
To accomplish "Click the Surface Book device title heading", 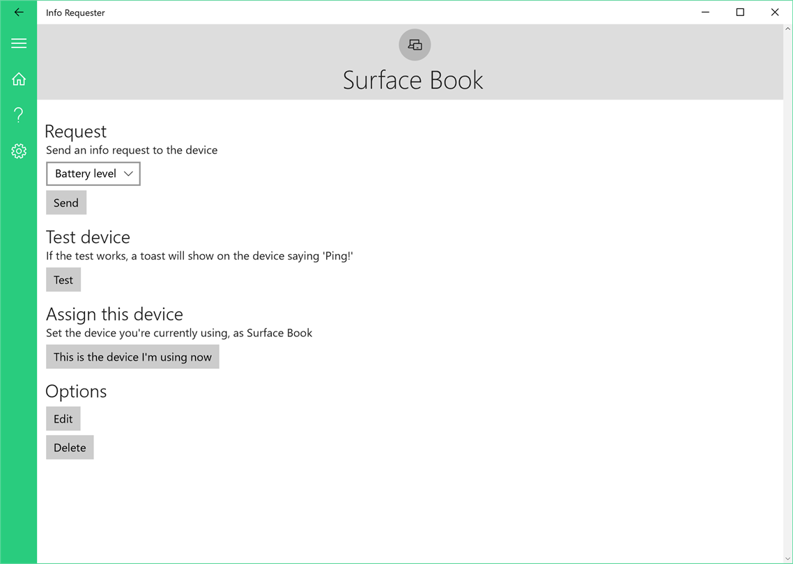I will [413, 80].
